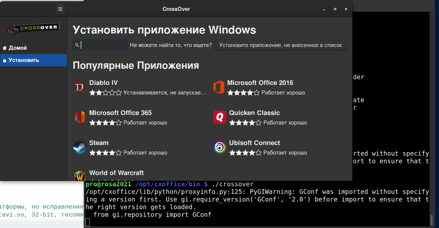Click the CrossOver logo in the sidebar
Image resolution: width=439 pixels, height=228 pixels.
(x=33, y=29)
